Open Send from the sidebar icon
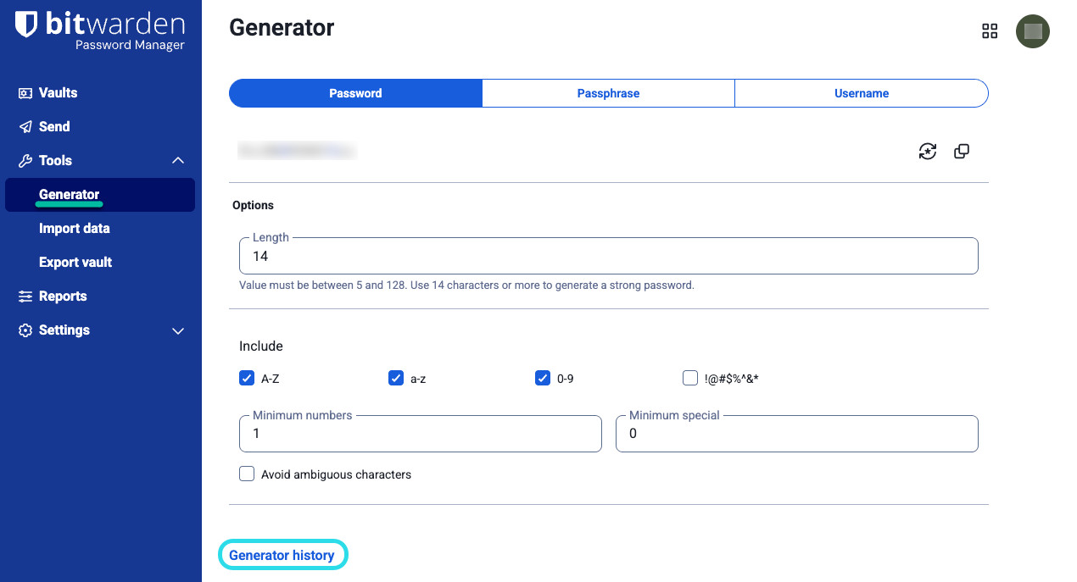 (x=25, y=126)
